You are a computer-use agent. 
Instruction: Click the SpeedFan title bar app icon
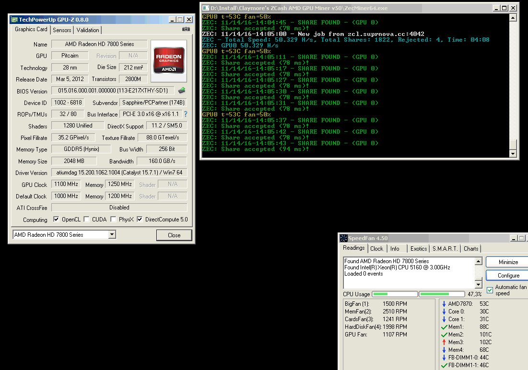(x=343, y=238)
